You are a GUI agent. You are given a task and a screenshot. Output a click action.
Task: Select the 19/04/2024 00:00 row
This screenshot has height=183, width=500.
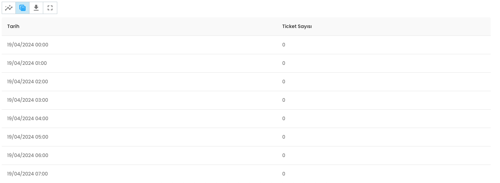pyautogui.click(x=246, y=45)
